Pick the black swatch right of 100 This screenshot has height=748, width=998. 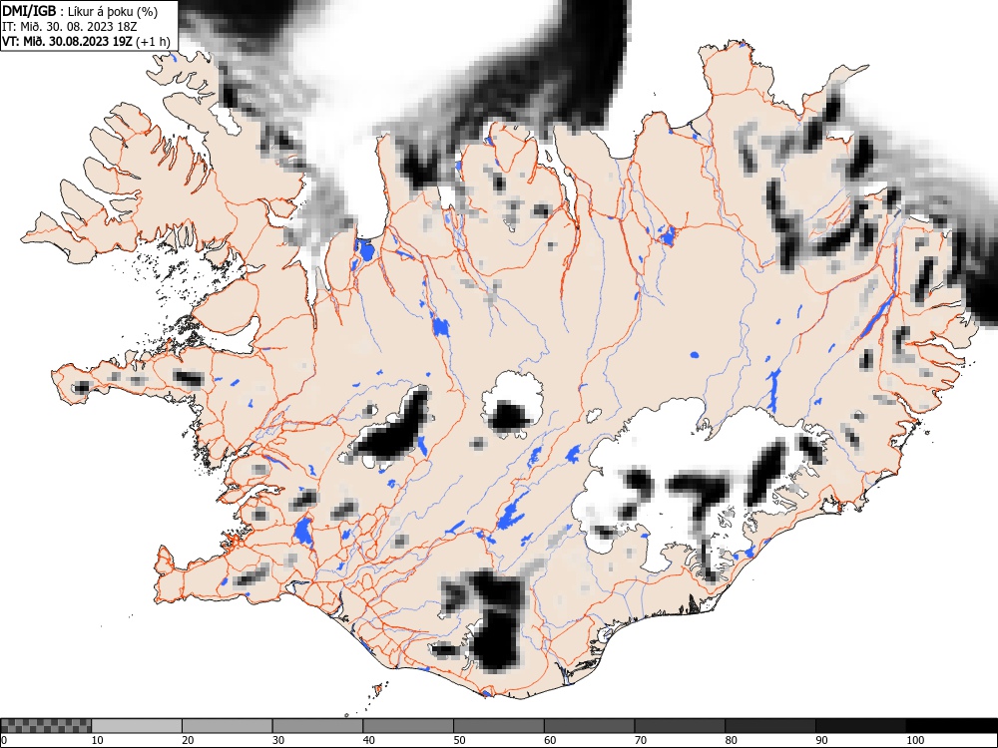point(951,726)
